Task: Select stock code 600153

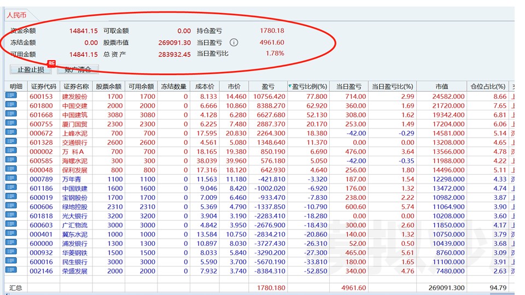Action: point(41,96)
